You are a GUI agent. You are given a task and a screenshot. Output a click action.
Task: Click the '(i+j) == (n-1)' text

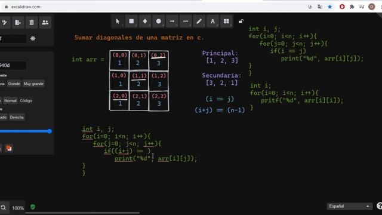pyautogui.click(x=220, y=110)
